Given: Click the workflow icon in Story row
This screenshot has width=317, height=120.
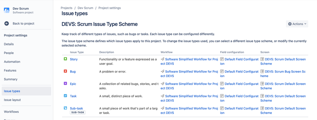Looking at the screenshot, I should [162, 59].
